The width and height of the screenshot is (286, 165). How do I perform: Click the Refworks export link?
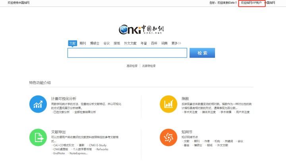102,149
